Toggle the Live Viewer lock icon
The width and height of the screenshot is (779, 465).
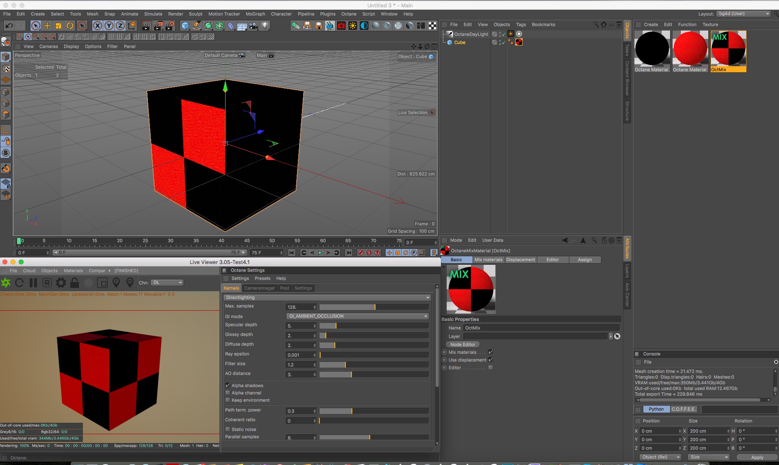(75, 283)
